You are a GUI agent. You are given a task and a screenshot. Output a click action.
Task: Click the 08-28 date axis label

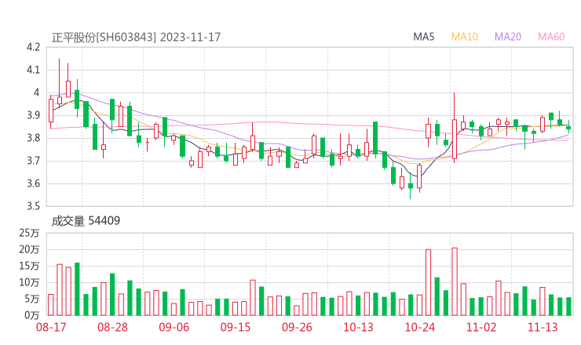click(112, 327)
